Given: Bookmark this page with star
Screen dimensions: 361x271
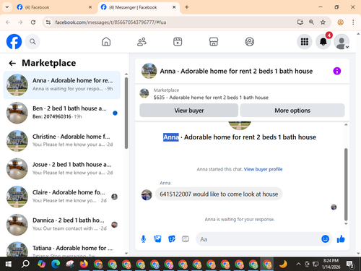Looking at the screenshot, I should point(323,22).
